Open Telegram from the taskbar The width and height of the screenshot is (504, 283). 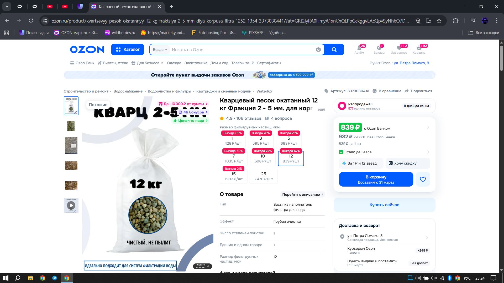click(55, 278)
